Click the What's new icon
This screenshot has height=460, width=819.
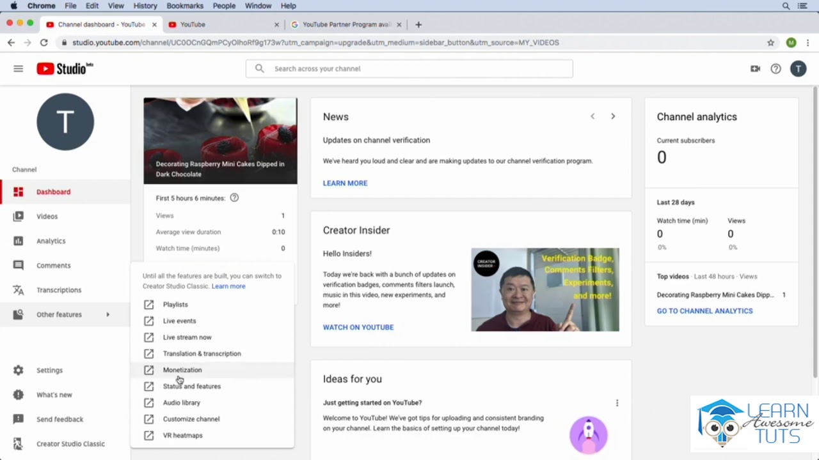(x=18, y=395)
